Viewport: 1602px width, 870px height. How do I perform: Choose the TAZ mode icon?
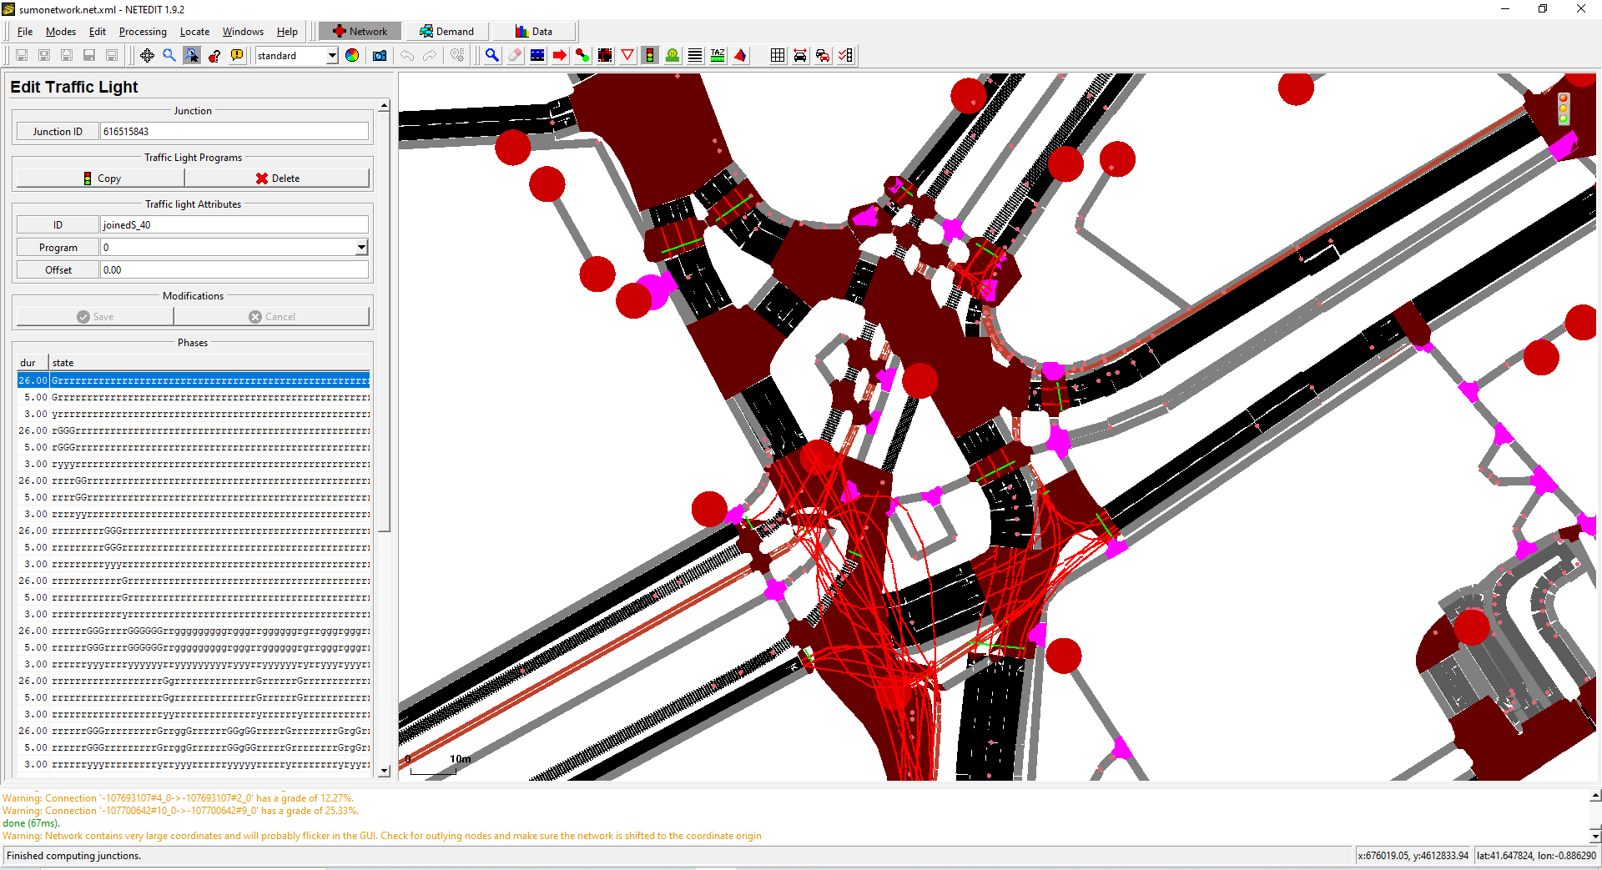[x=718, y=56]
